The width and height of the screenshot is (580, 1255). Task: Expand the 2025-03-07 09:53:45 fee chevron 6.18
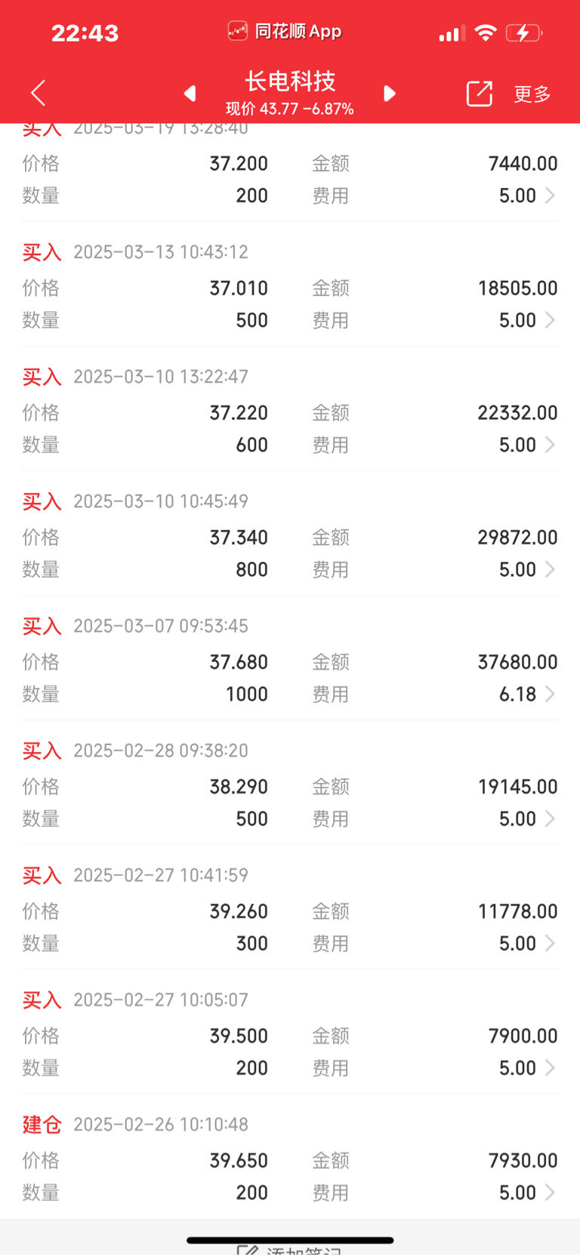(551, 694)
